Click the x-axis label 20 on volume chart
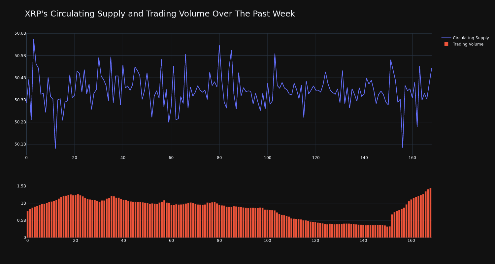The image size is (495, 264). 75,241
